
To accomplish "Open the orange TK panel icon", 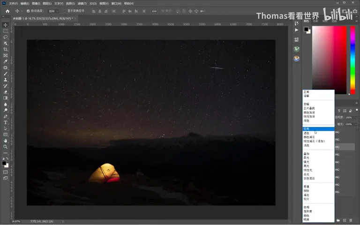I will (296, 59).
